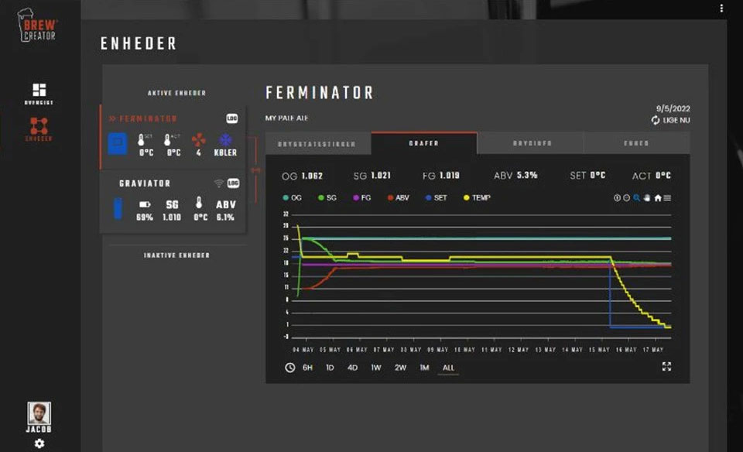This screenshot has height=452, width=743.
Task: Click the Enheder sidebar icon
Action: pyautogui.click(x=39, y=128)
